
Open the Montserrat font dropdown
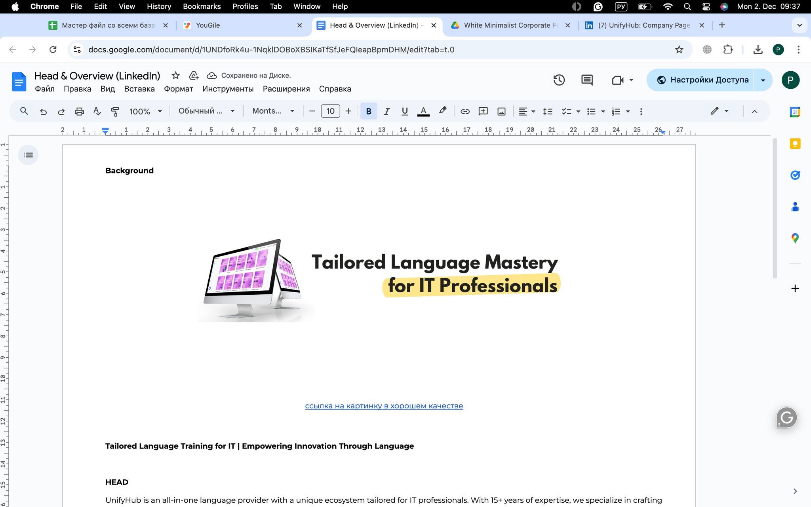point(273,111)
